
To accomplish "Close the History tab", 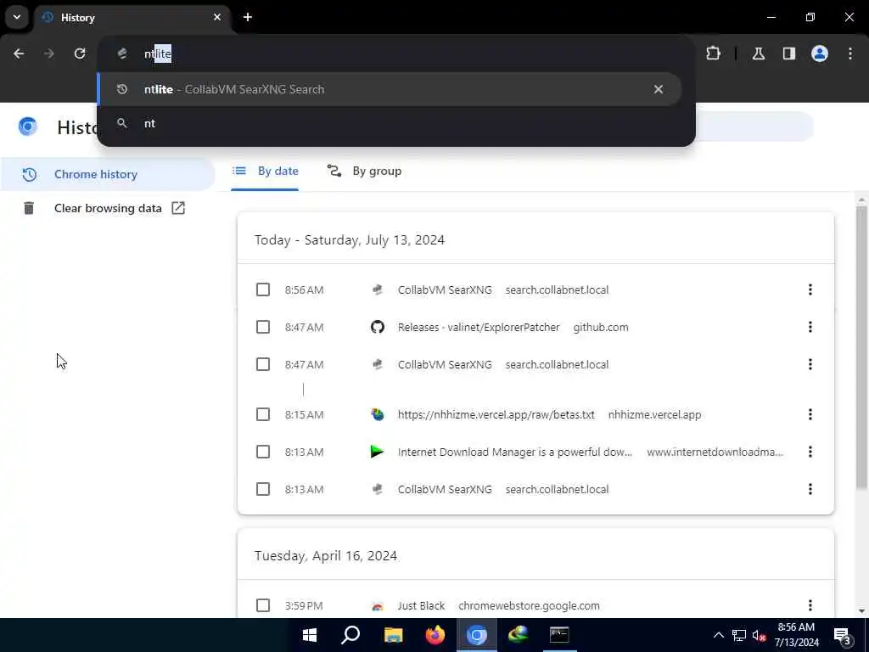I will click(x=217, y=17).
